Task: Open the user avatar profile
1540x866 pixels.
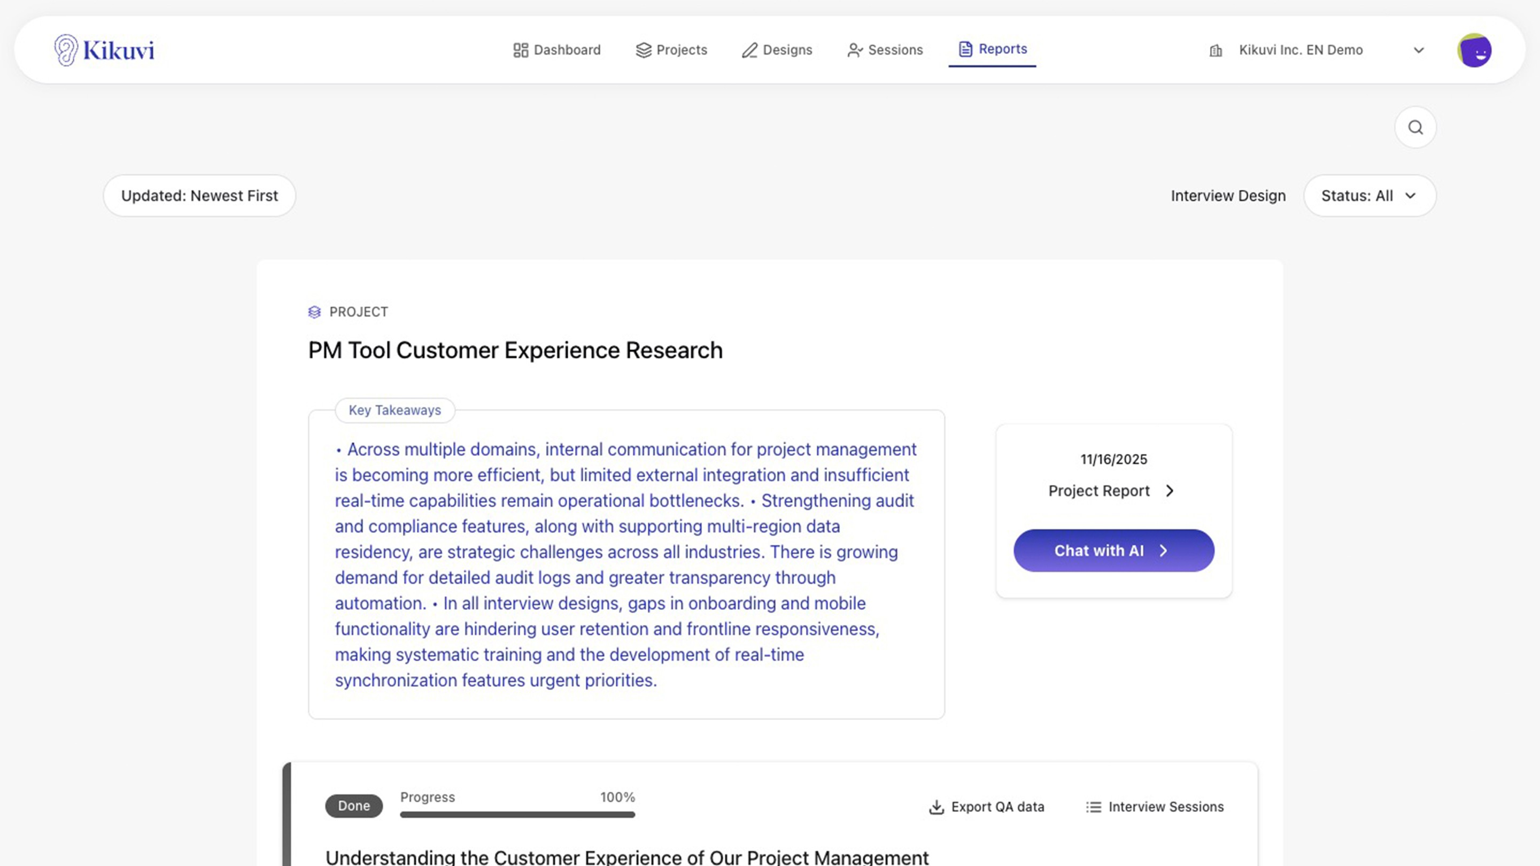Action: (x=1474, y=50)
